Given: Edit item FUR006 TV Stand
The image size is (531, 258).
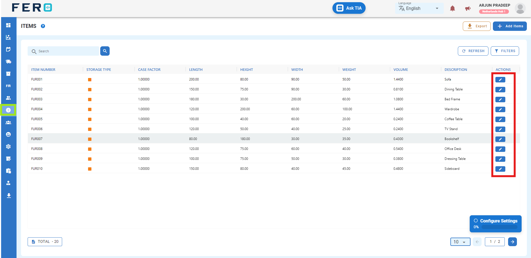Looking at the screenshot, I should pos(500,129).
